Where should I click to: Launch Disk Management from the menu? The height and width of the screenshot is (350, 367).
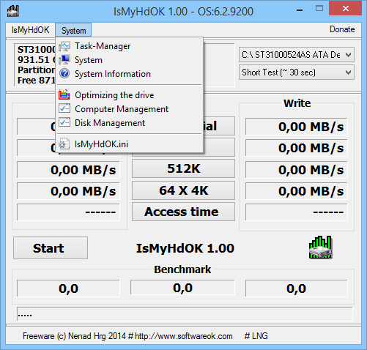(130, 123)
